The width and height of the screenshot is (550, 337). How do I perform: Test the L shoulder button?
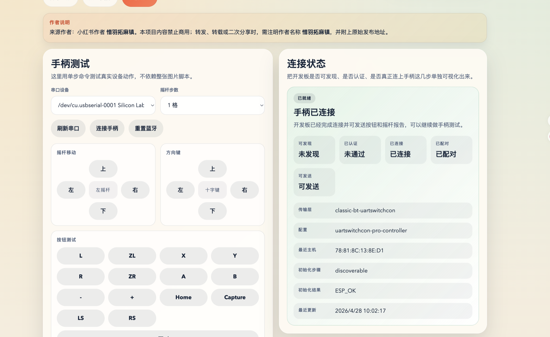(x=81, y=256)
